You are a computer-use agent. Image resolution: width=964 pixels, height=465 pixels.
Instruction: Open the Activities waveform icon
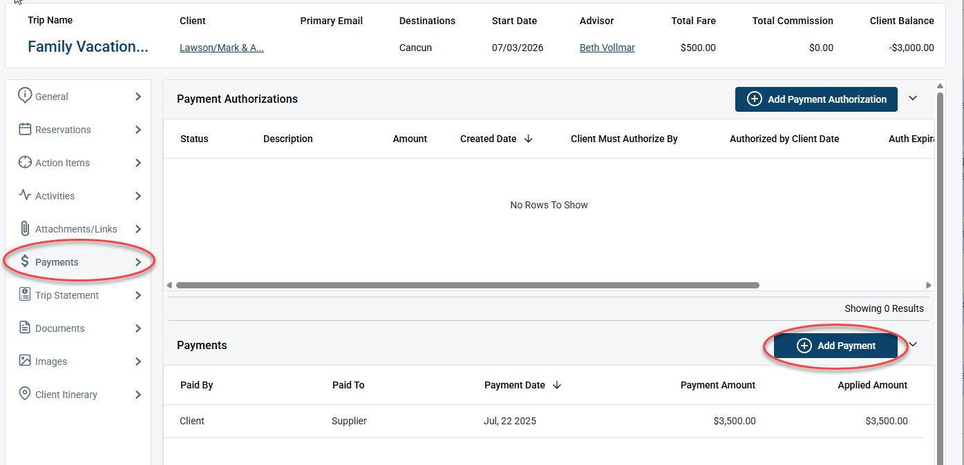point(25,195)
